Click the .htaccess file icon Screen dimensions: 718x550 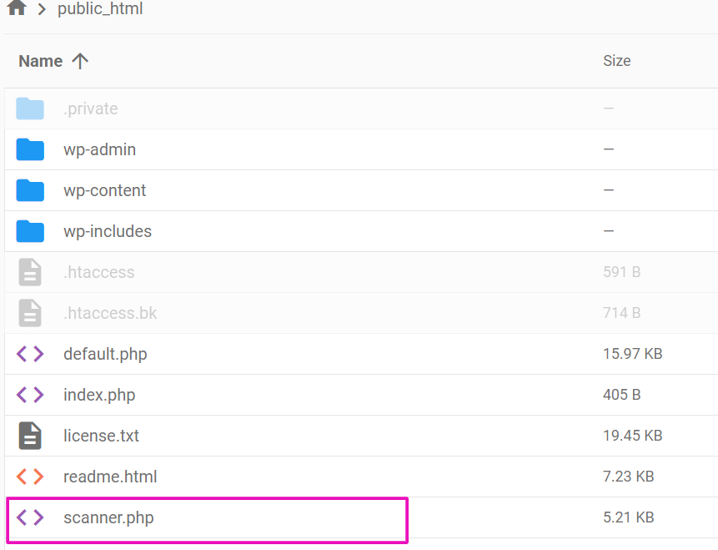click(x=30, y=272)
